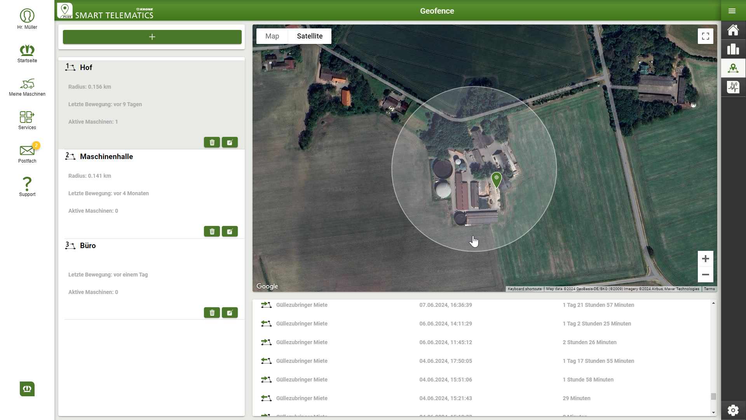Delete the Büro geofence with trash icon
The height and width of the screenshot is (420, 746).
pyautogui.click(x=212, y=313)
